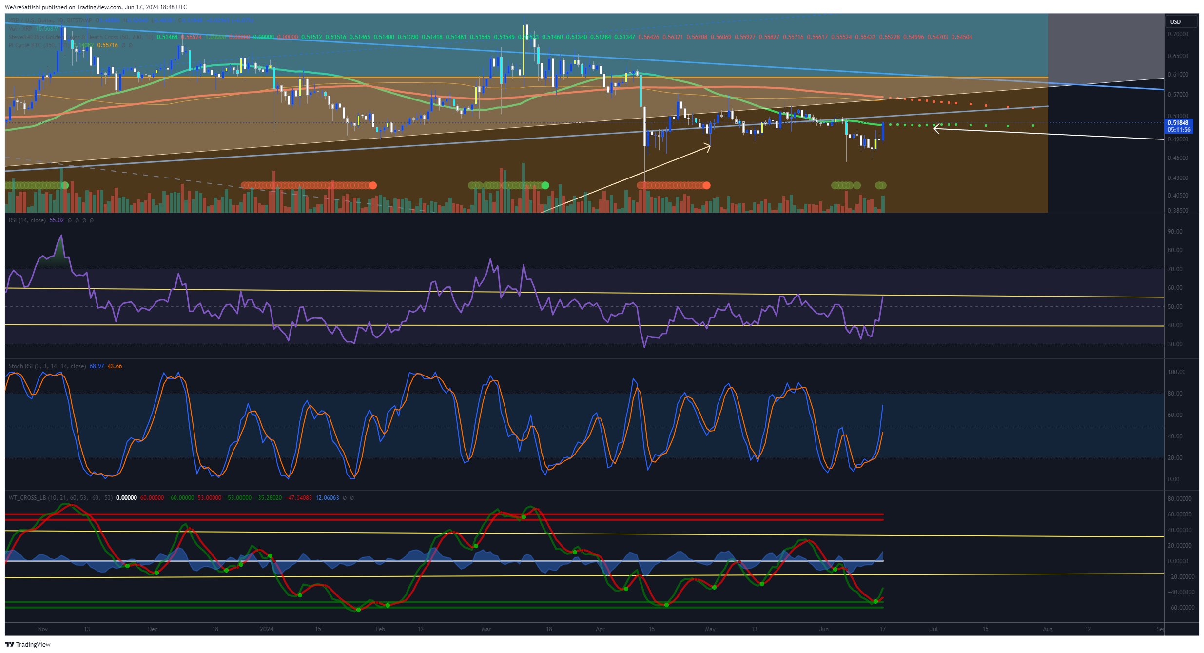Click the 0.46000 price axis label
The width and height of the screenshot is (1204, 653).
coord(1178,158)
